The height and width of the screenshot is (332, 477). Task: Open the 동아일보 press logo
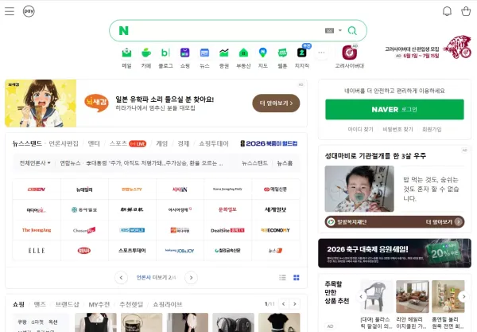point(84,210)
